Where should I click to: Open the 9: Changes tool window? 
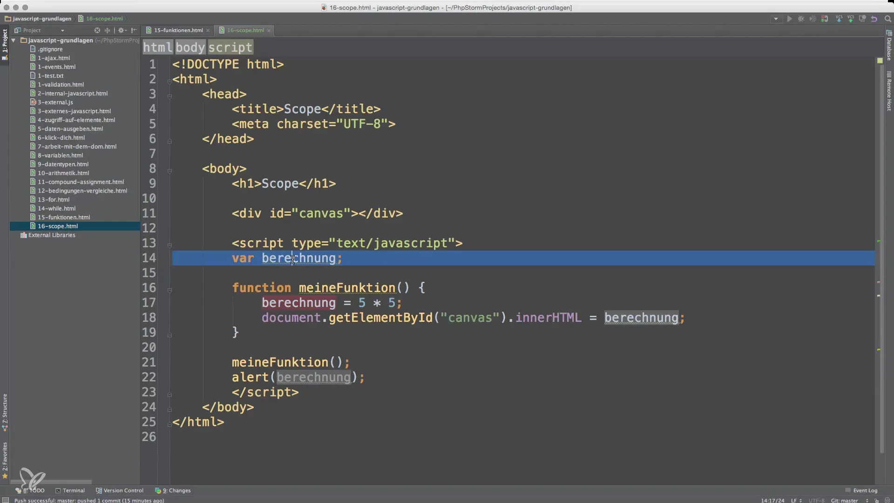pos(173,490)
